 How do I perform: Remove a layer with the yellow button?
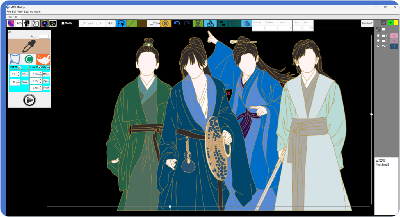click(x=396, y=23)
